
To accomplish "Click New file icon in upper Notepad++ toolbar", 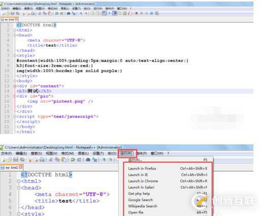I will click(3, 14).
